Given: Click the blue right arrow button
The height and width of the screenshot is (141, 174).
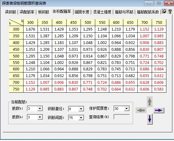Looking at the screenshot, I should coord(159,110).
